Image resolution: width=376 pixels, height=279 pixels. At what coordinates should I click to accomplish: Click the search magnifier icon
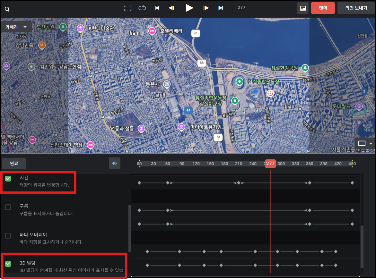[x=7, y=9]
